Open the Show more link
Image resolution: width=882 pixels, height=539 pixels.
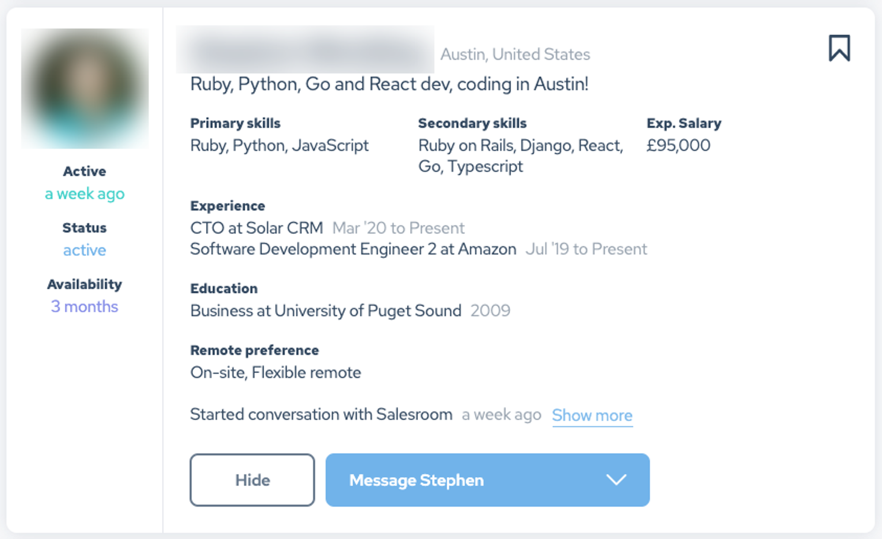tap(592, 415)
